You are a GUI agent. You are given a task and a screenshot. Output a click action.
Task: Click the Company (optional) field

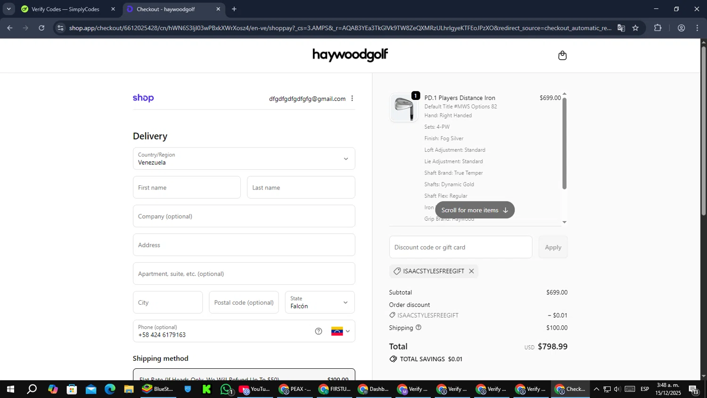tap(244, 216)
